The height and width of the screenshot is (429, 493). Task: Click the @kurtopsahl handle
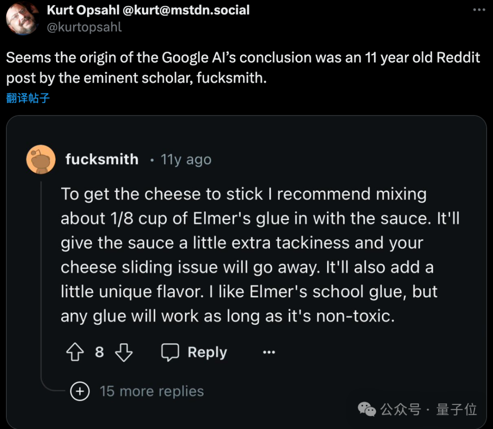click(x=84, y=27)
